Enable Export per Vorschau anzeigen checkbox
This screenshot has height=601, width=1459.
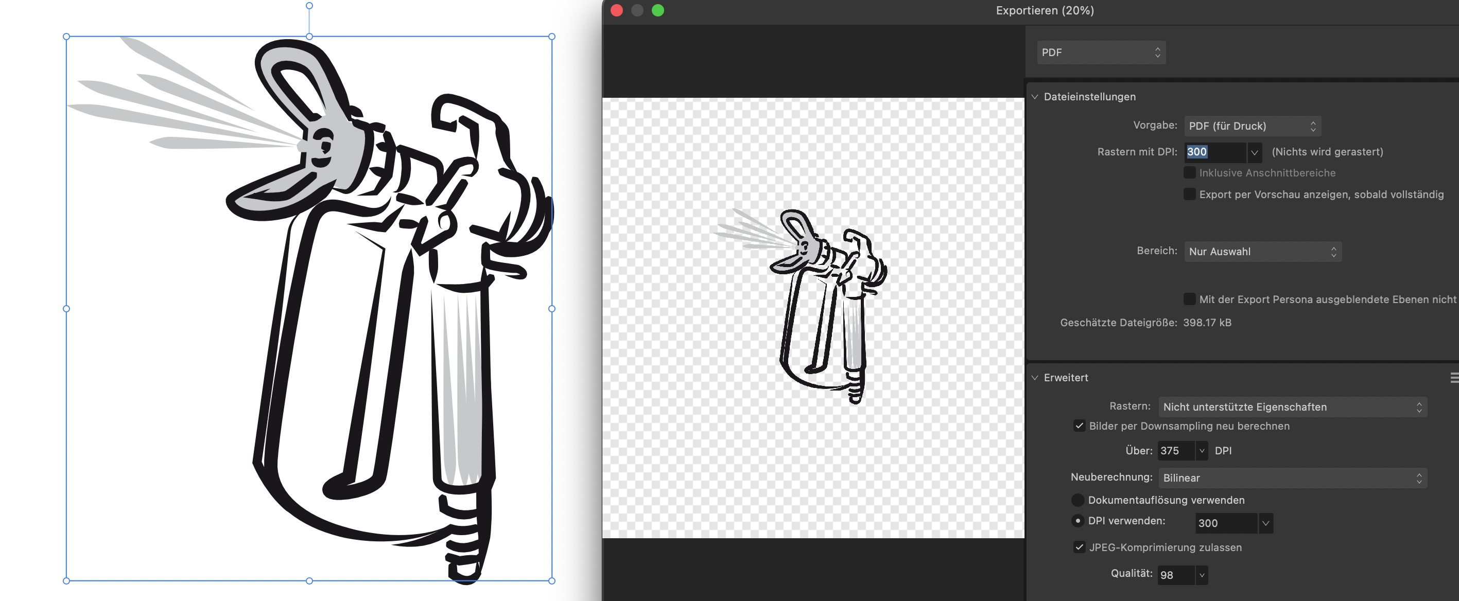point(1189,194)
